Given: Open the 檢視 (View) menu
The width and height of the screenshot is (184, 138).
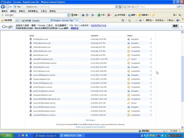Looking at the screenshot, I should coord(22,11).
